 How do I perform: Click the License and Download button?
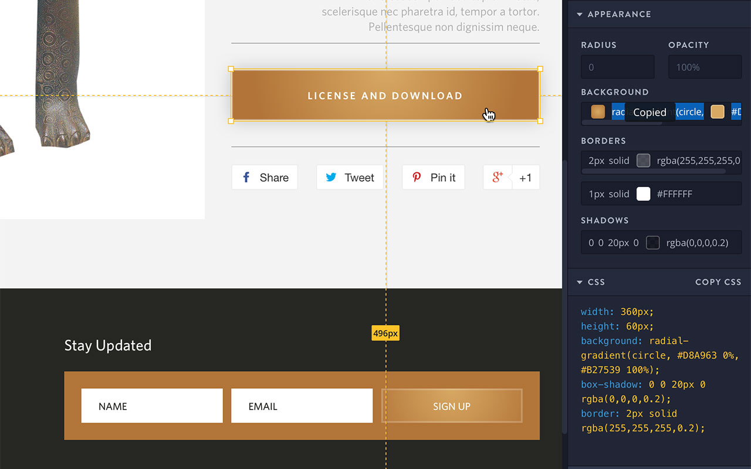click(x=385, y=96)
